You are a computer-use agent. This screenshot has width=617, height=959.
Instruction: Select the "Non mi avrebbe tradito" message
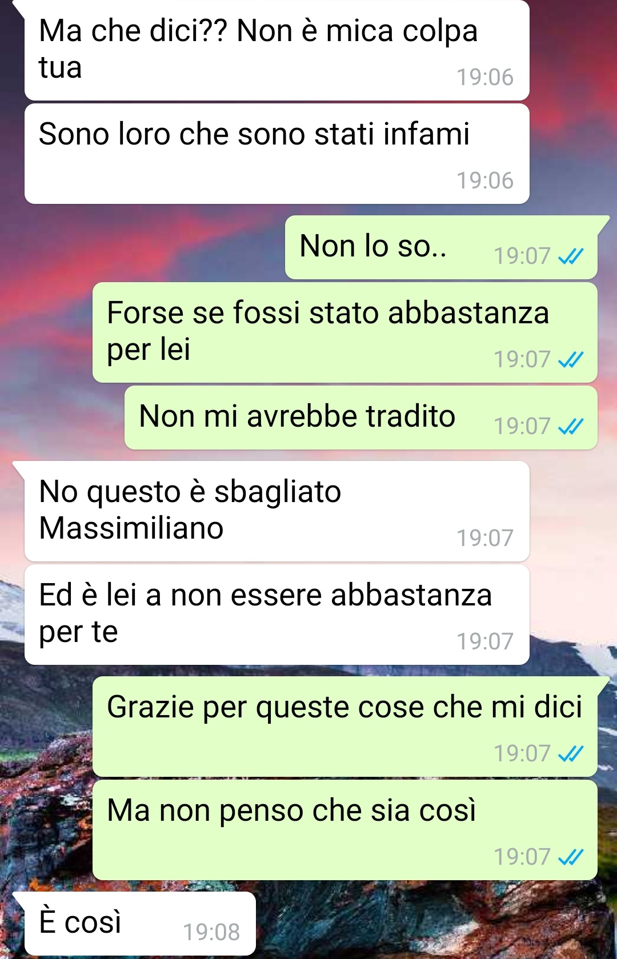[360, 418]
